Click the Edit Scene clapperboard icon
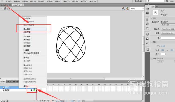Image resolution: width=175 pixels, height=102 pixels. pos(123,9)
